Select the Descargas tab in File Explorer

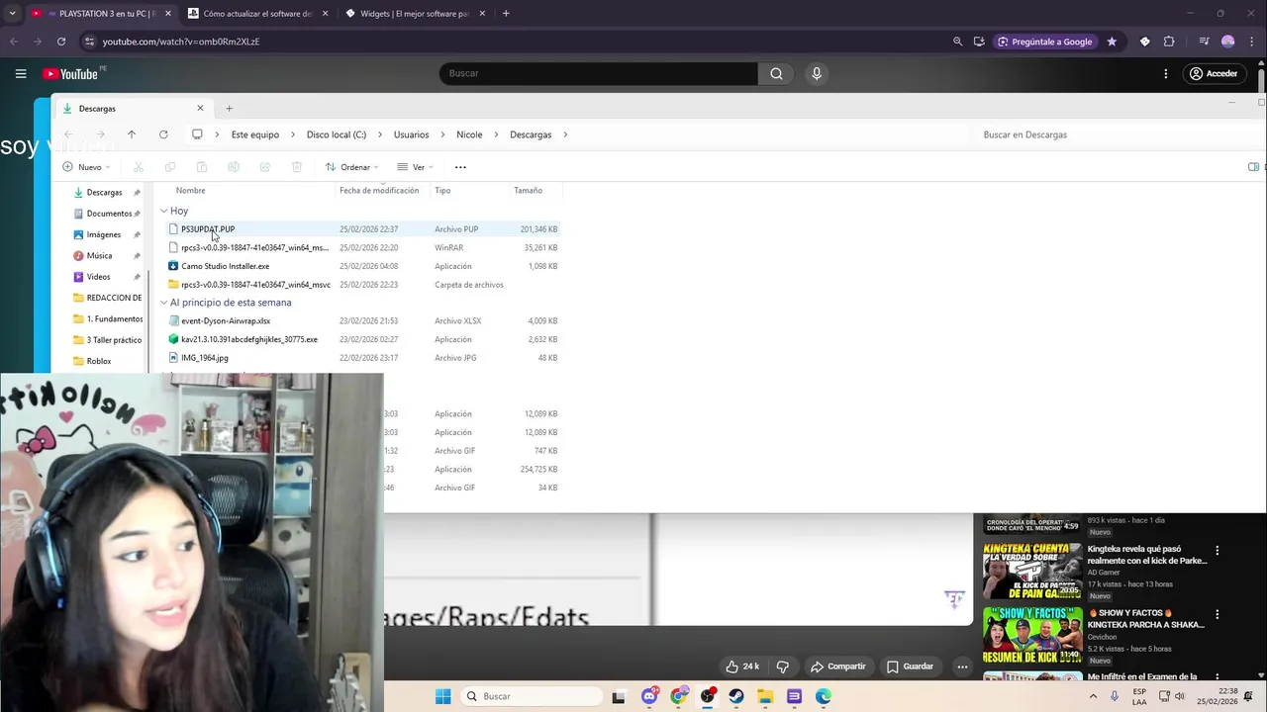pos(133,109)
